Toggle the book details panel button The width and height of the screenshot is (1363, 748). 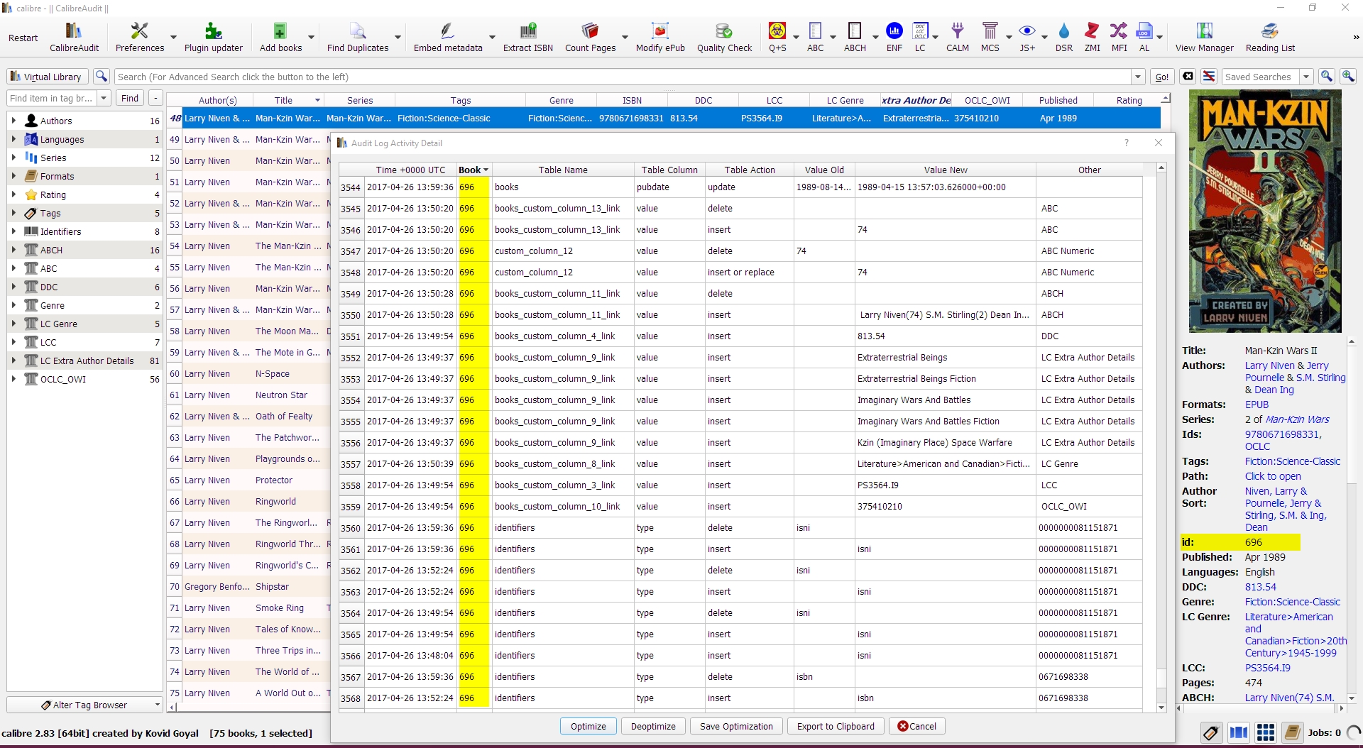1292,732
